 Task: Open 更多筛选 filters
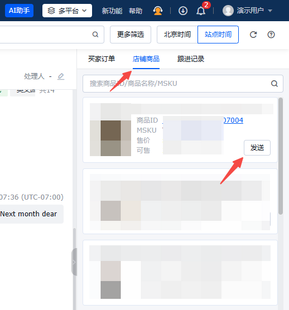click(131, 35)
